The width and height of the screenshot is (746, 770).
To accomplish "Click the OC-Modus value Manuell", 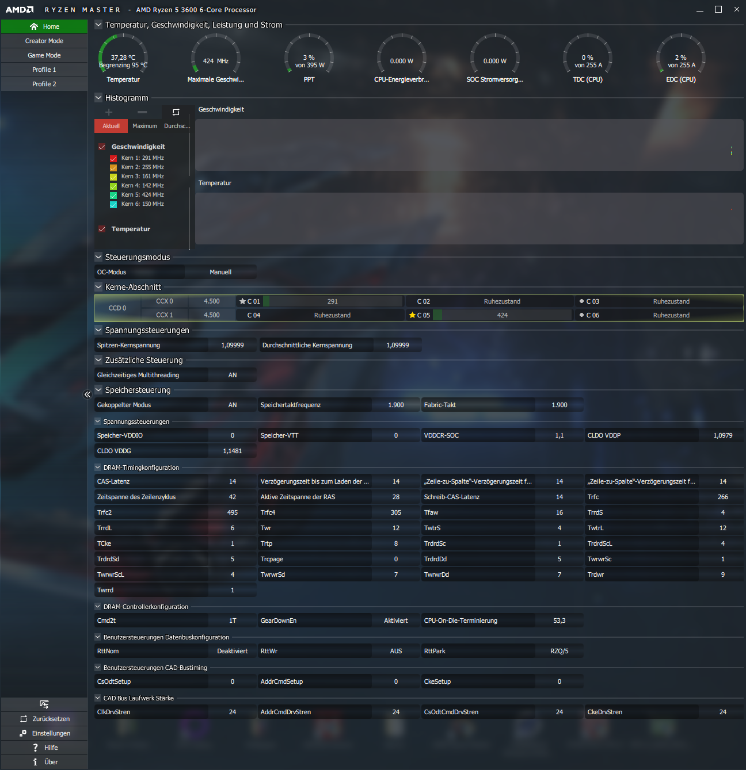I will [220, 272].
